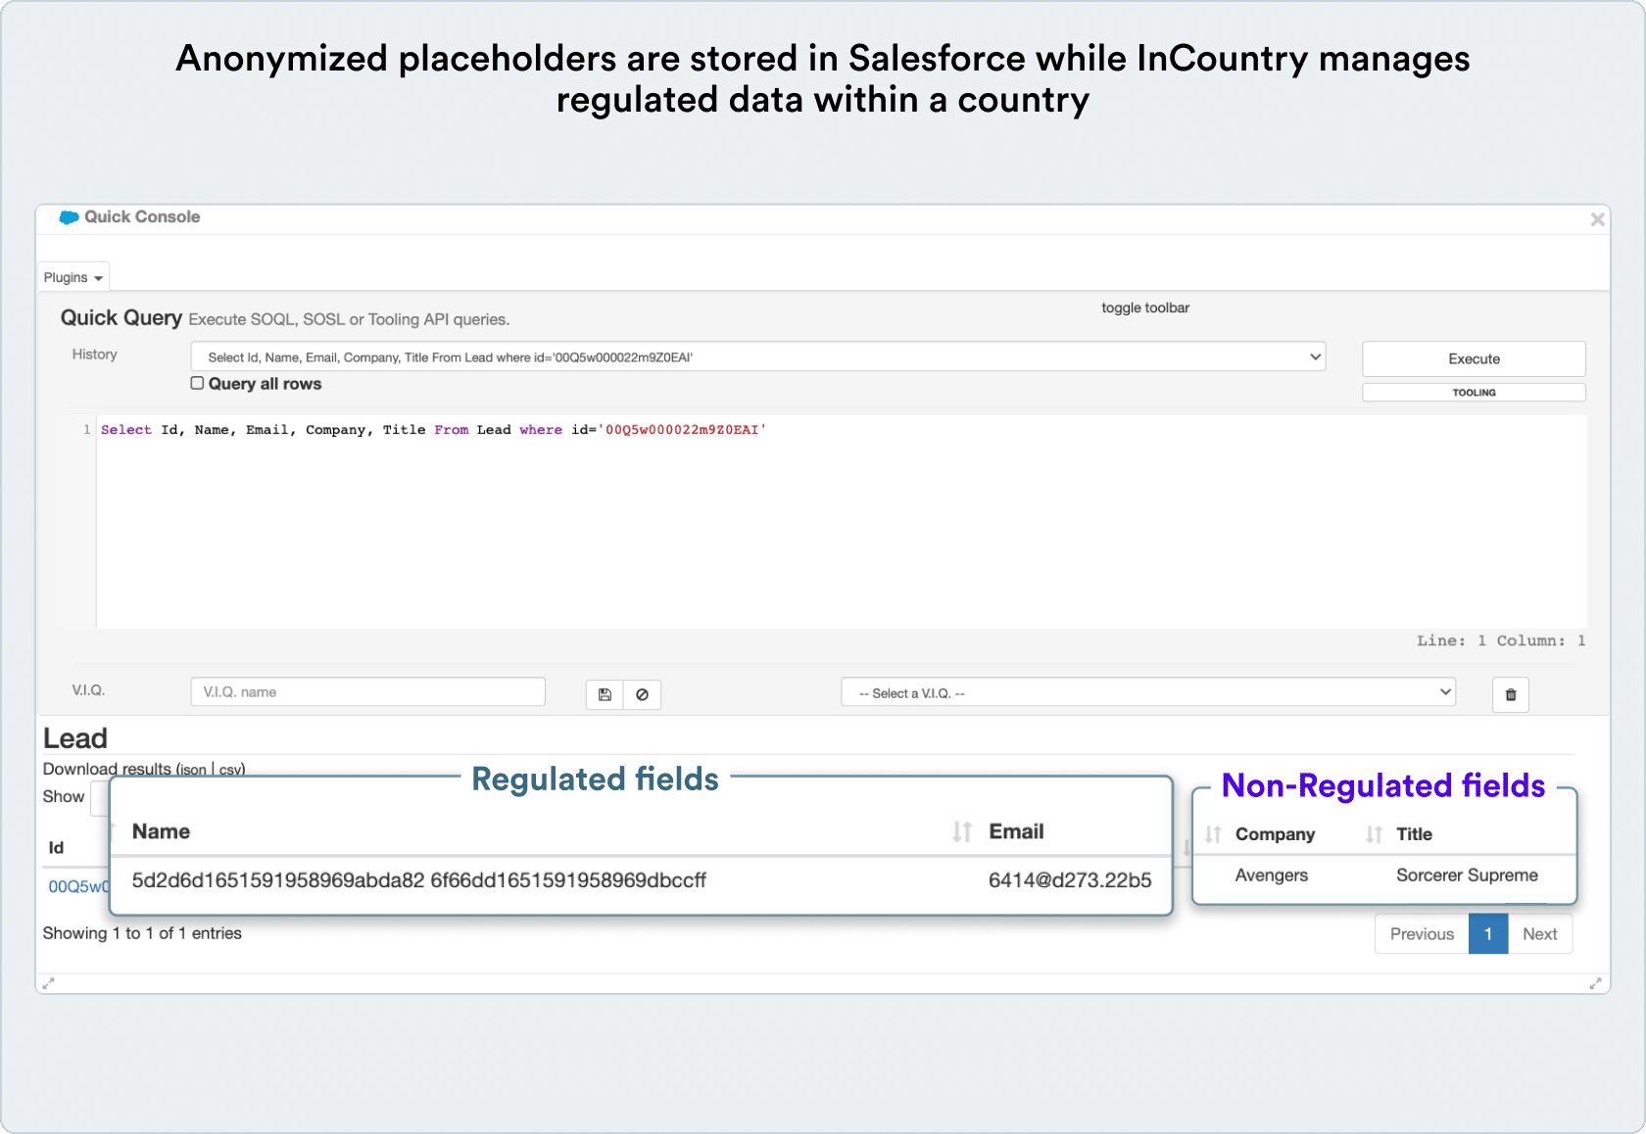Image resolution: width=1646 pixels, height=1134 pixels.
Task: Click the Next pagination button
Action: click(x=1539, y=934)
